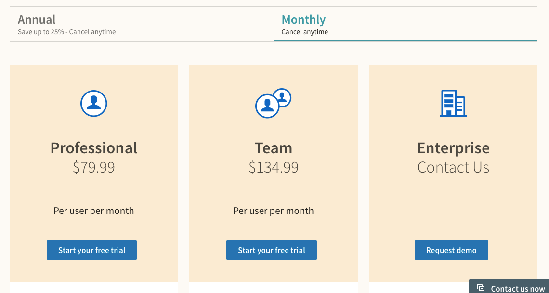Click 'Per user per month' under Professional

(x=94, y=211)
